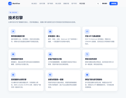The width and height of the screenshot is (126, 98).
Task: Open the 常见问题 nav item
Action: click(82, 4)
